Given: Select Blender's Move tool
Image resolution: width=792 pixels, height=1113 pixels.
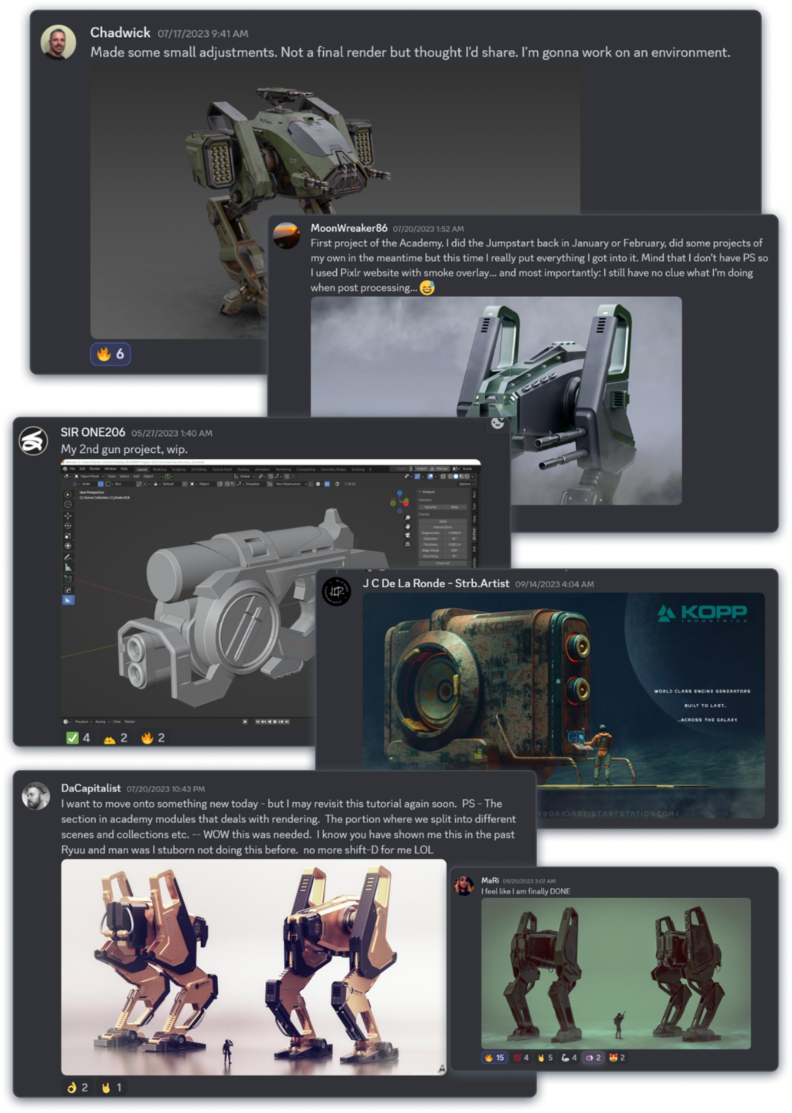Looking at the screenshot, I should 68,516.
